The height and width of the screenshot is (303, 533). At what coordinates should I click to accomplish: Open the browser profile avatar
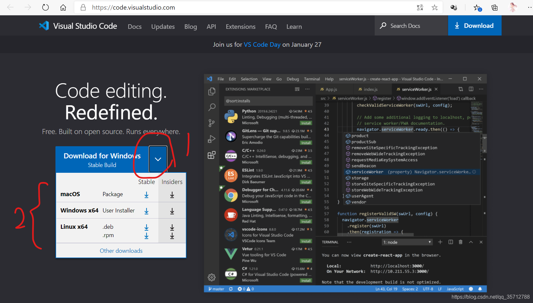[513, 7]
